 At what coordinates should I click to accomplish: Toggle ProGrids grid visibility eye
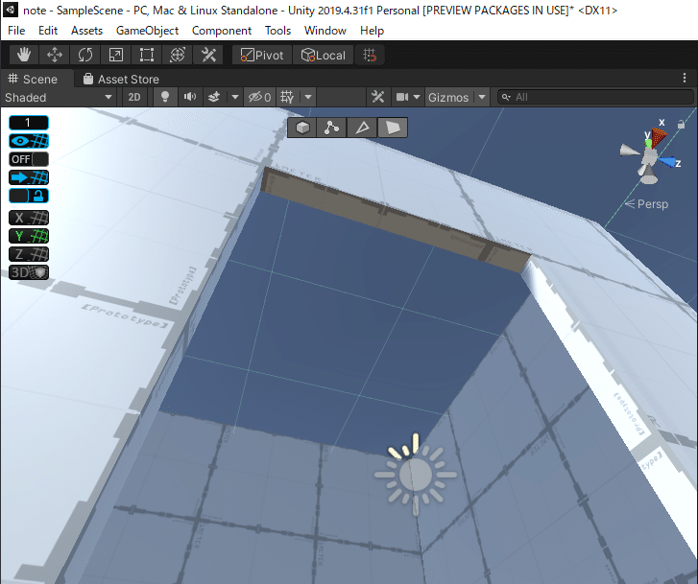pos(29,141)
